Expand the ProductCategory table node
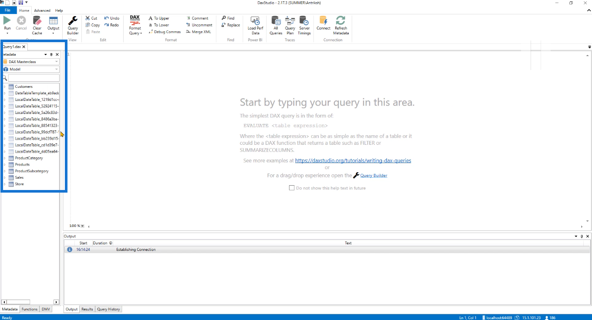Screen dimensions: 592x320 5,158
